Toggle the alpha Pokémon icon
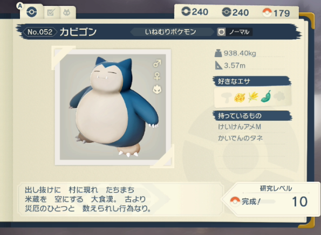This screenshot has width=321, height=235. click(x=157, y=89)
